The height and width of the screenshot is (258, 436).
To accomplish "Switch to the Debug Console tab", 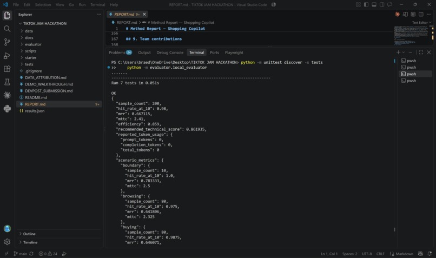I will pos(170,52).
